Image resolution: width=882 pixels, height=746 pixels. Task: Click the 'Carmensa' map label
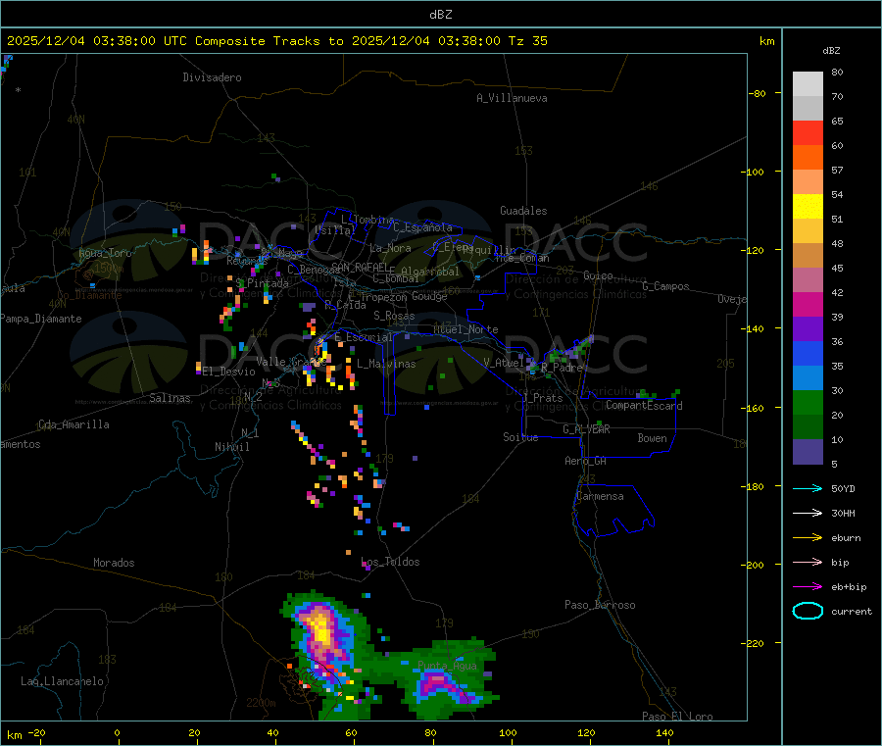click(x=600, y=496)
